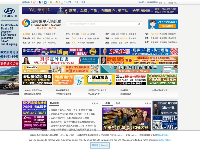Click the Oliver 魏 realtor ad
This screenshot has width=200, height=150.
(x=165, y=108)
